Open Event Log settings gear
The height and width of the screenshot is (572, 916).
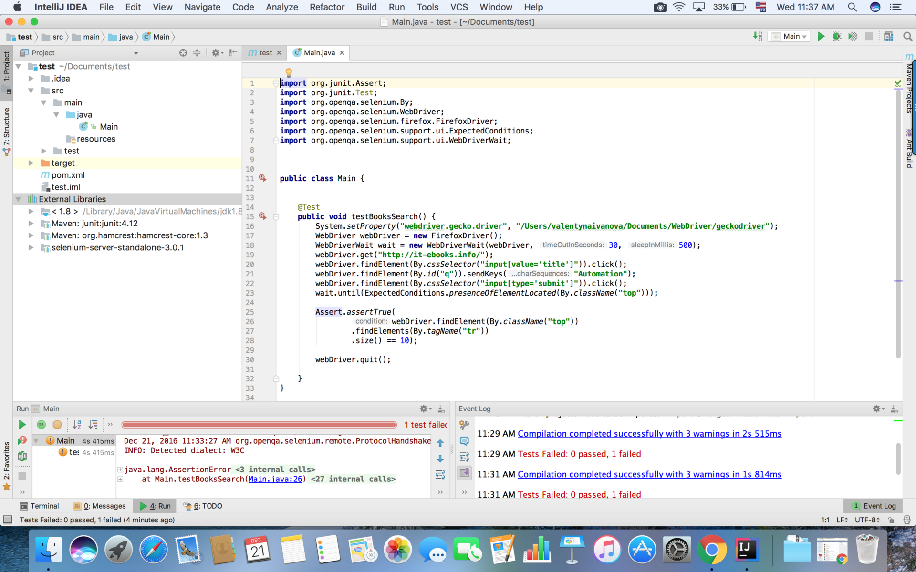878,409
